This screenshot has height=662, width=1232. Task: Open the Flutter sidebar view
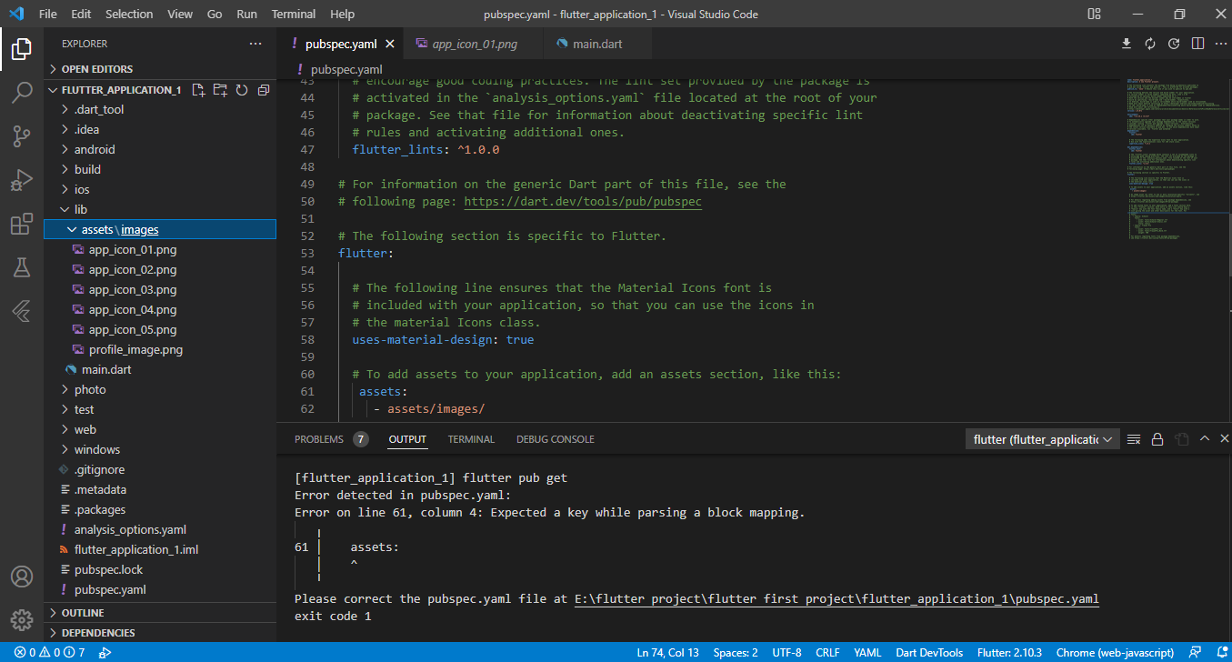click(22, 311)
